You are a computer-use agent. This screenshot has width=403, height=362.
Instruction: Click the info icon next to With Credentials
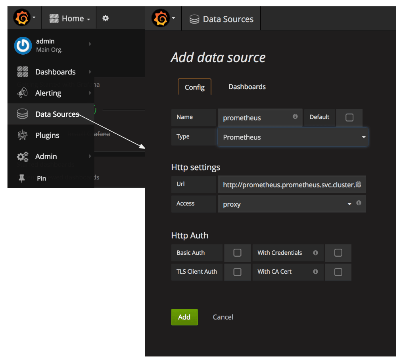tap(316, 253)
